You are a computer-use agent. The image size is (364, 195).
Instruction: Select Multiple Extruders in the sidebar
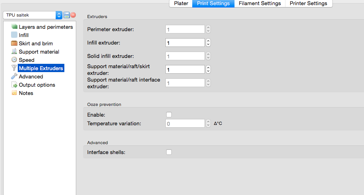pyautogui.click(x=41, y=68)
